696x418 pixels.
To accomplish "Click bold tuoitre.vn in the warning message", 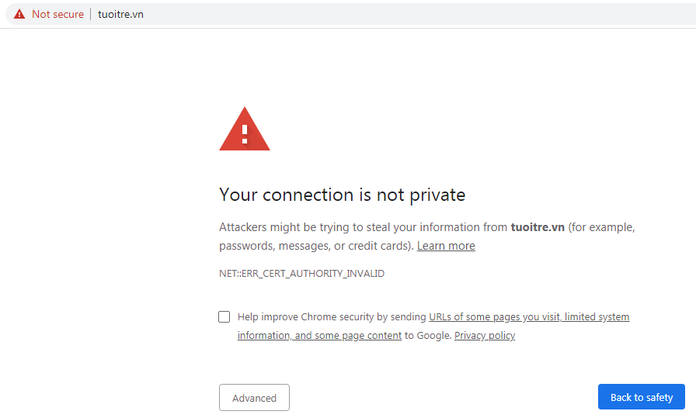I will [538, 227].
